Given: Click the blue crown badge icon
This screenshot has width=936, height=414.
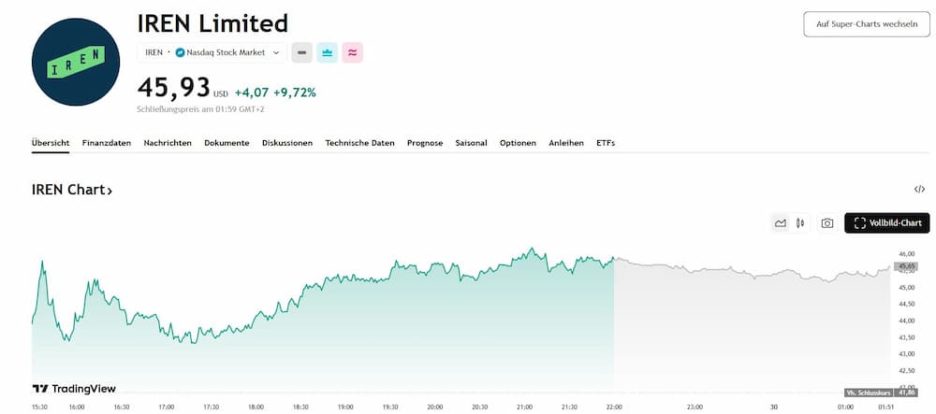Looking at the screenshot, I should [x=328, y=53].
